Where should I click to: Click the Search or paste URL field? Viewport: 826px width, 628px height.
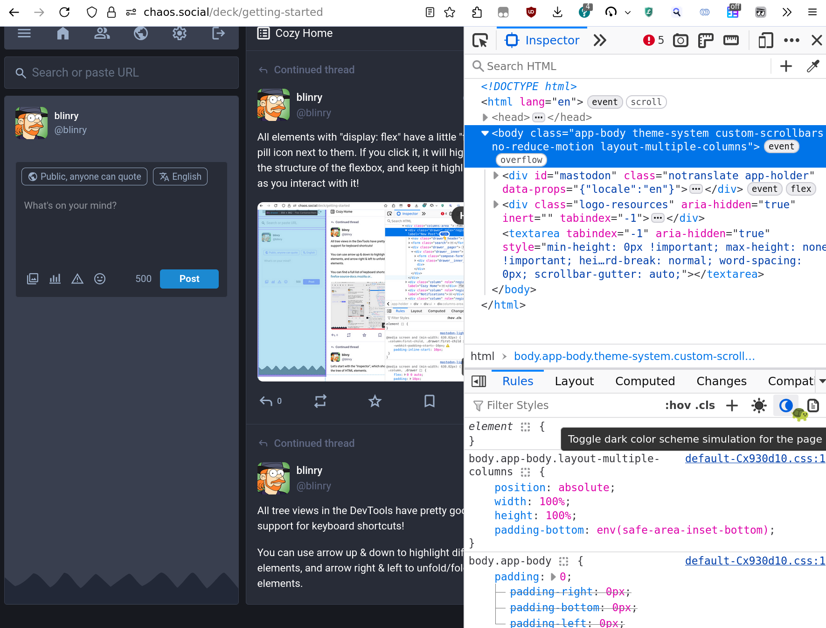(121, 72)
